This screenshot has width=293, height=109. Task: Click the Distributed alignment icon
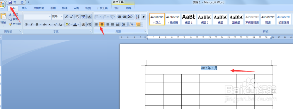coord(117,24)
